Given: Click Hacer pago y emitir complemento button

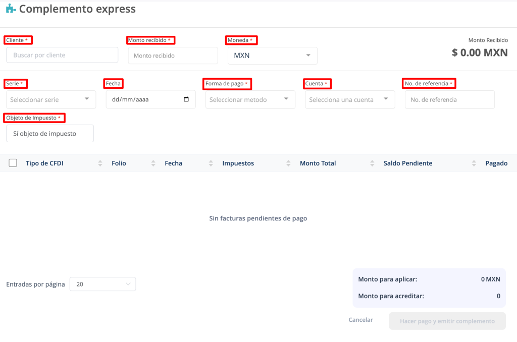Looking at the screenshot, I should tap(447, 321).
